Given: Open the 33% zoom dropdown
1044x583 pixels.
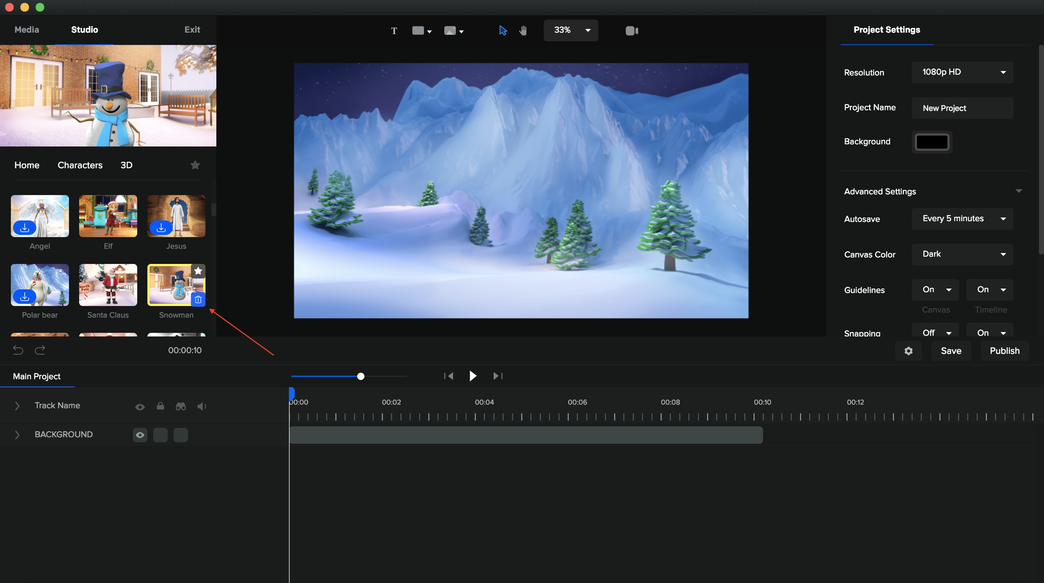Looking at the screenshot, I should 571,30.
